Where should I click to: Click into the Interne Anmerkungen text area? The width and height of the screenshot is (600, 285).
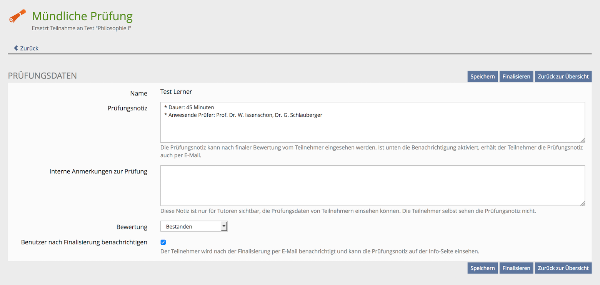(x=372, y=185)
